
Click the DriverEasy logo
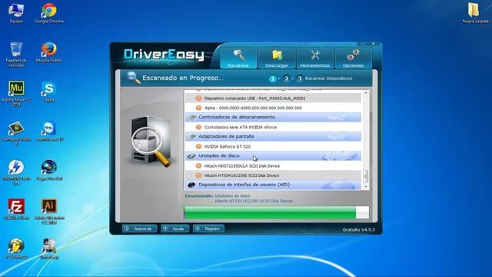click(x=164, y=55)
